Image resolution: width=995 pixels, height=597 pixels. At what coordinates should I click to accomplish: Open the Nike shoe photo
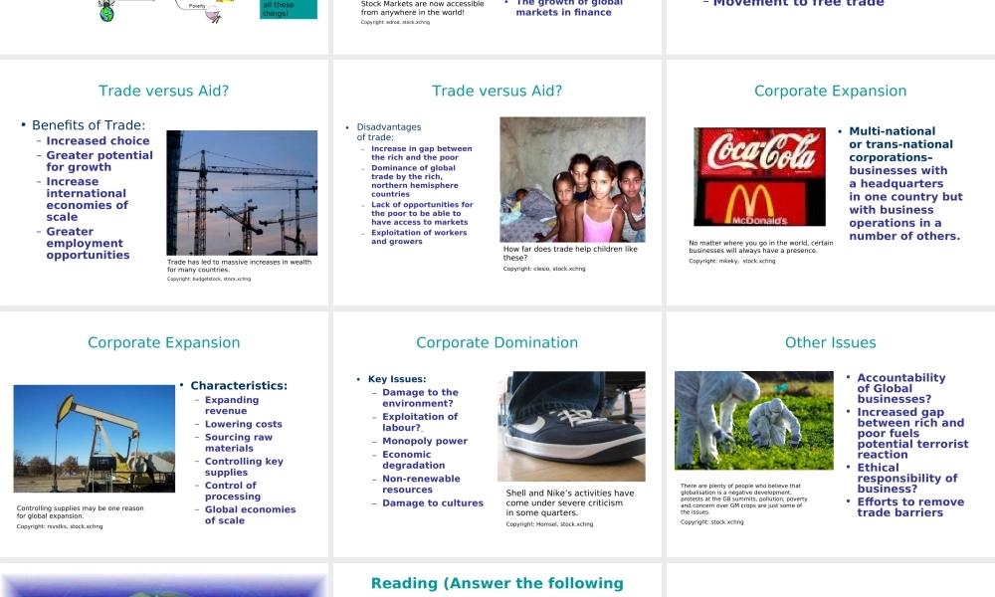click(573, 427)
